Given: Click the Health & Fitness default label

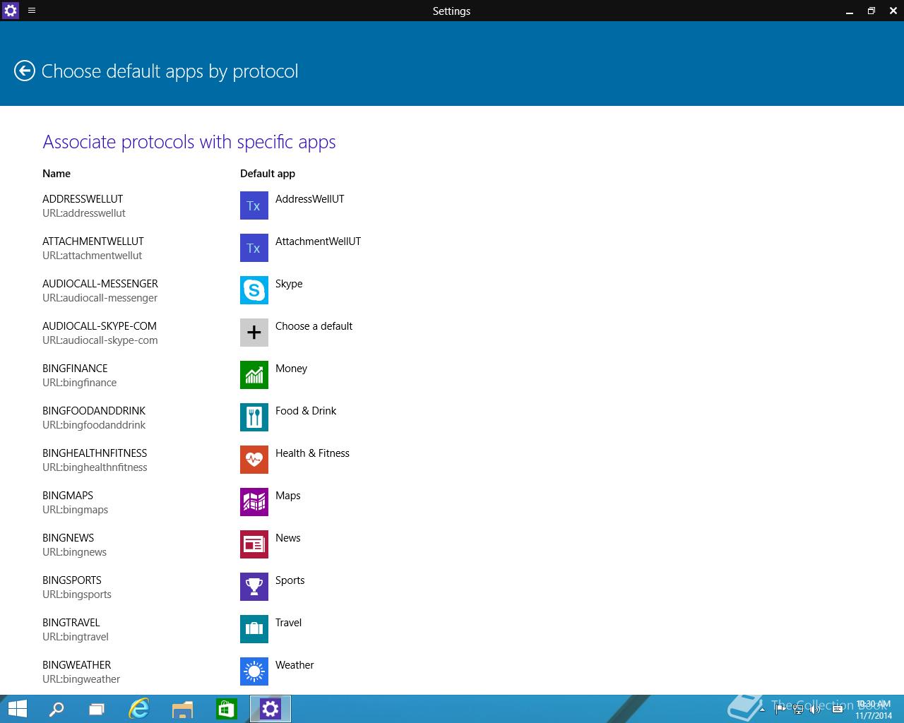Looking at the screenshot, I should point(312,453).
